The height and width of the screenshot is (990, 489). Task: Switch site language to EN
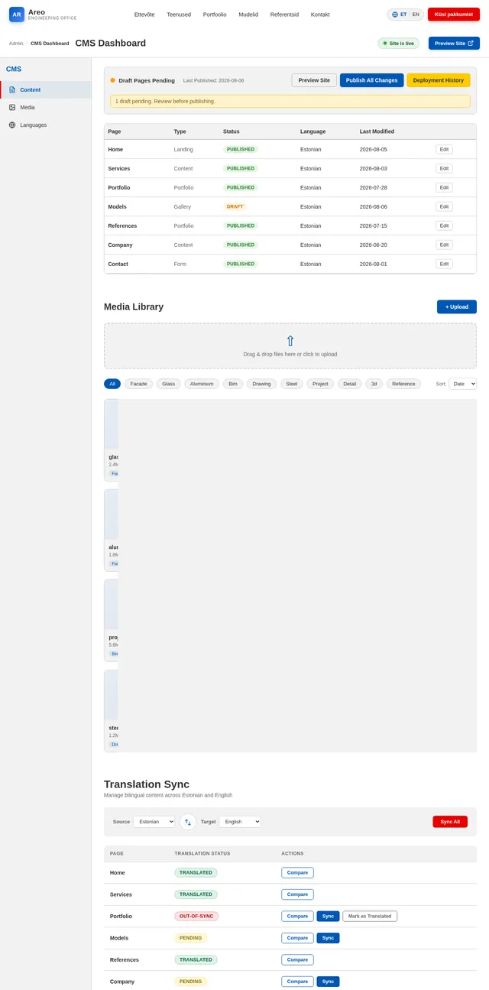(416, 15)
